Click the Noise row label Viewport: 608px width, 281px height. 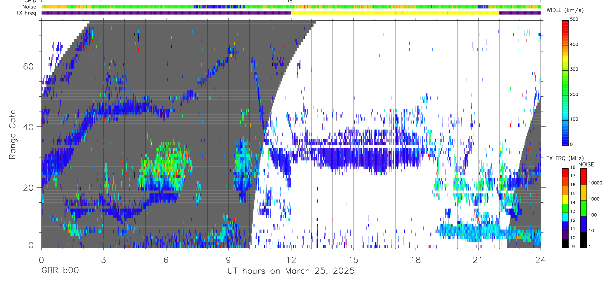click(29, 7)
